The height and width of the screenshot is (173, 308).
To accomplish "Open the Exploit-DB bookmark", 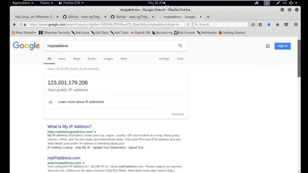I will [x=140, y=33].
